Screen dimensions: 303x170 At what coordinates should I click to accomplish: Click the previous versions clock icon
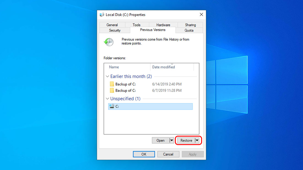[x=109, y=42]
